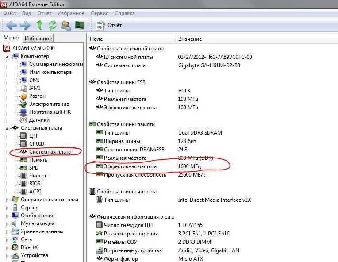This screenshot has height=262, width=338.
Task: Click the DirectX yellow X icon
Action: pos(15,247)
